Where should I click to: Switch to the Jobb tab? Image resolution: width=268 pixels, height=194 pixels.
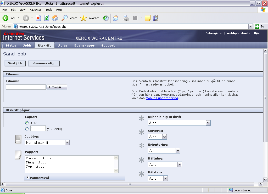click(x=27, y=45)
